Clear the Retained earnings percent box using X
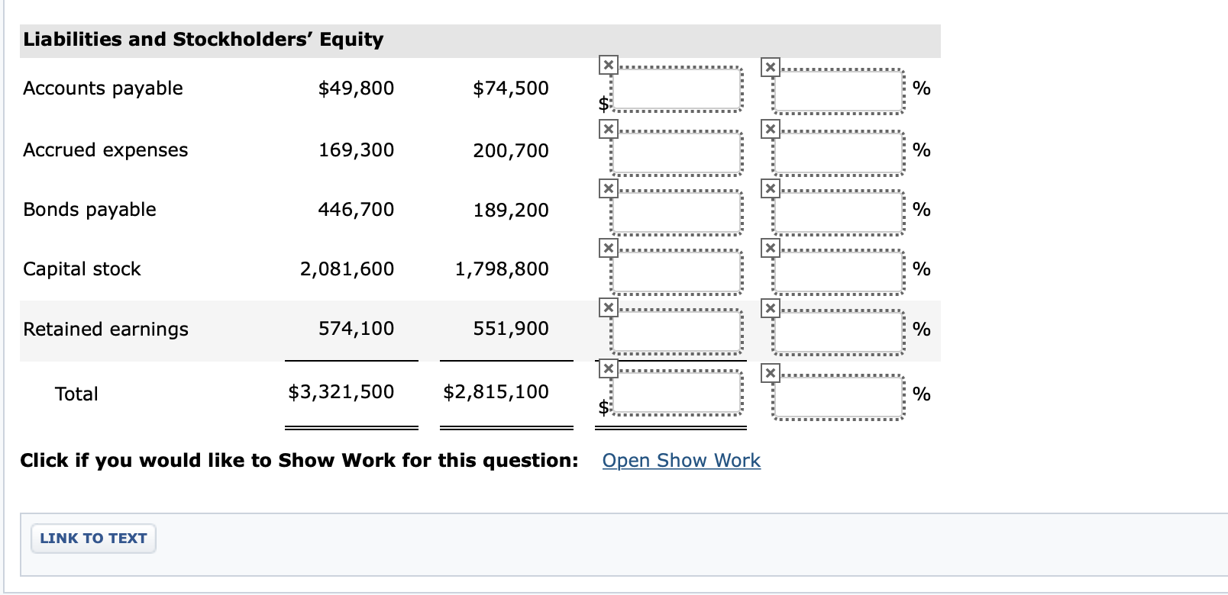This screenshot has height=595, width=1228. click(x=770, y=307)
